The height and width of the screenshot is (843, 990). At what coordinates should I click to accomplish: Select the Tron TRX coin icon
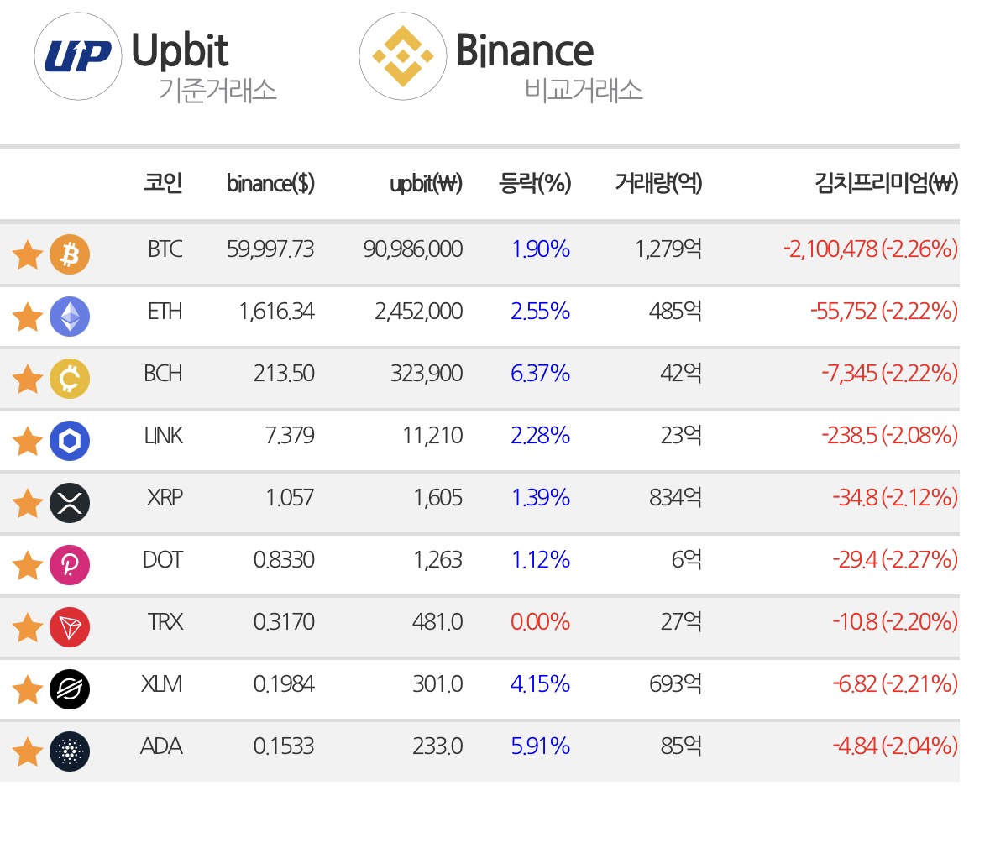70,627
